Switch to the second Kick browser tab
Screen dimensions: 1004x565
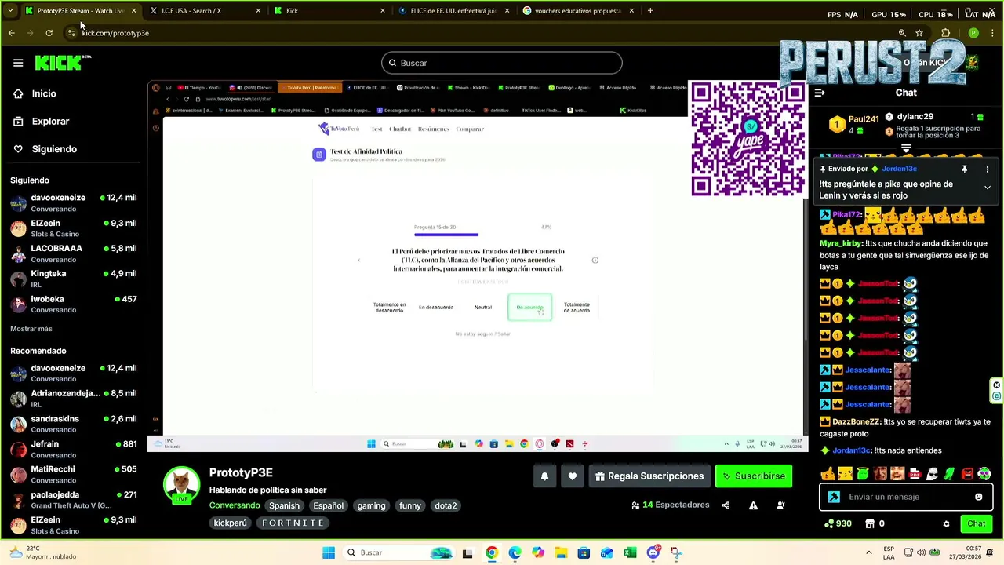click(x=329, y=11)
